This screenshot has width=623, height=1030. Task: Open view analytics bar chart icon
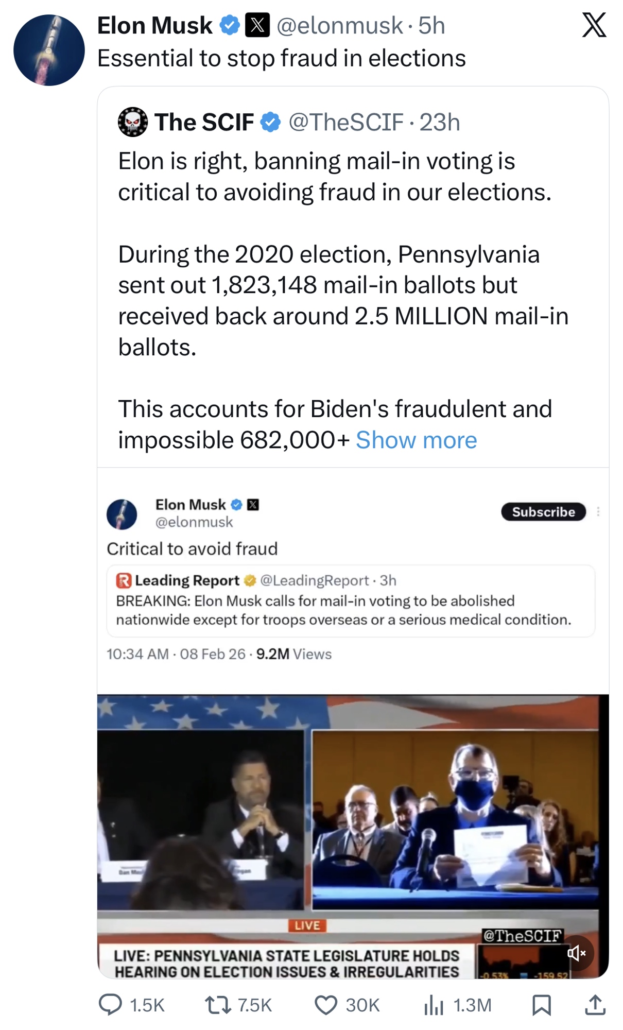434,1005
